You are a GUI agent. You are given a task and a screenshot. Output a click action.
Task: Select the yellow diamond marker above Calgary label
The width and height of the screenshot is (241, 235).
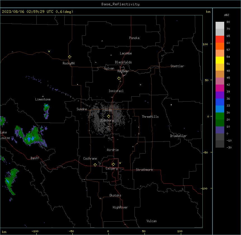(x=114, y=164)
